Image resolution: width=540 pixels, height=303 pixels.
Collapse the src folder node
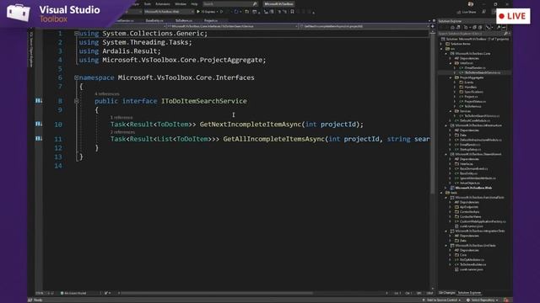442,49
